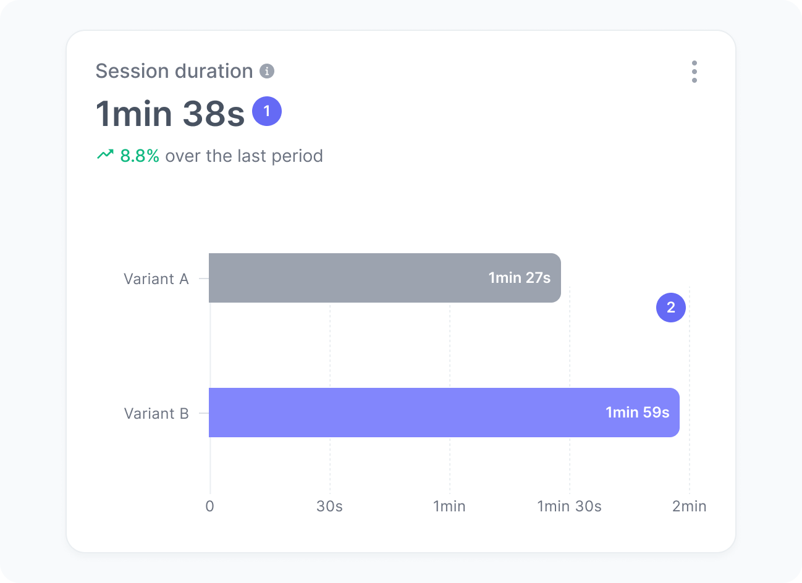Click the 1min 30s axis label

(571, 506)
